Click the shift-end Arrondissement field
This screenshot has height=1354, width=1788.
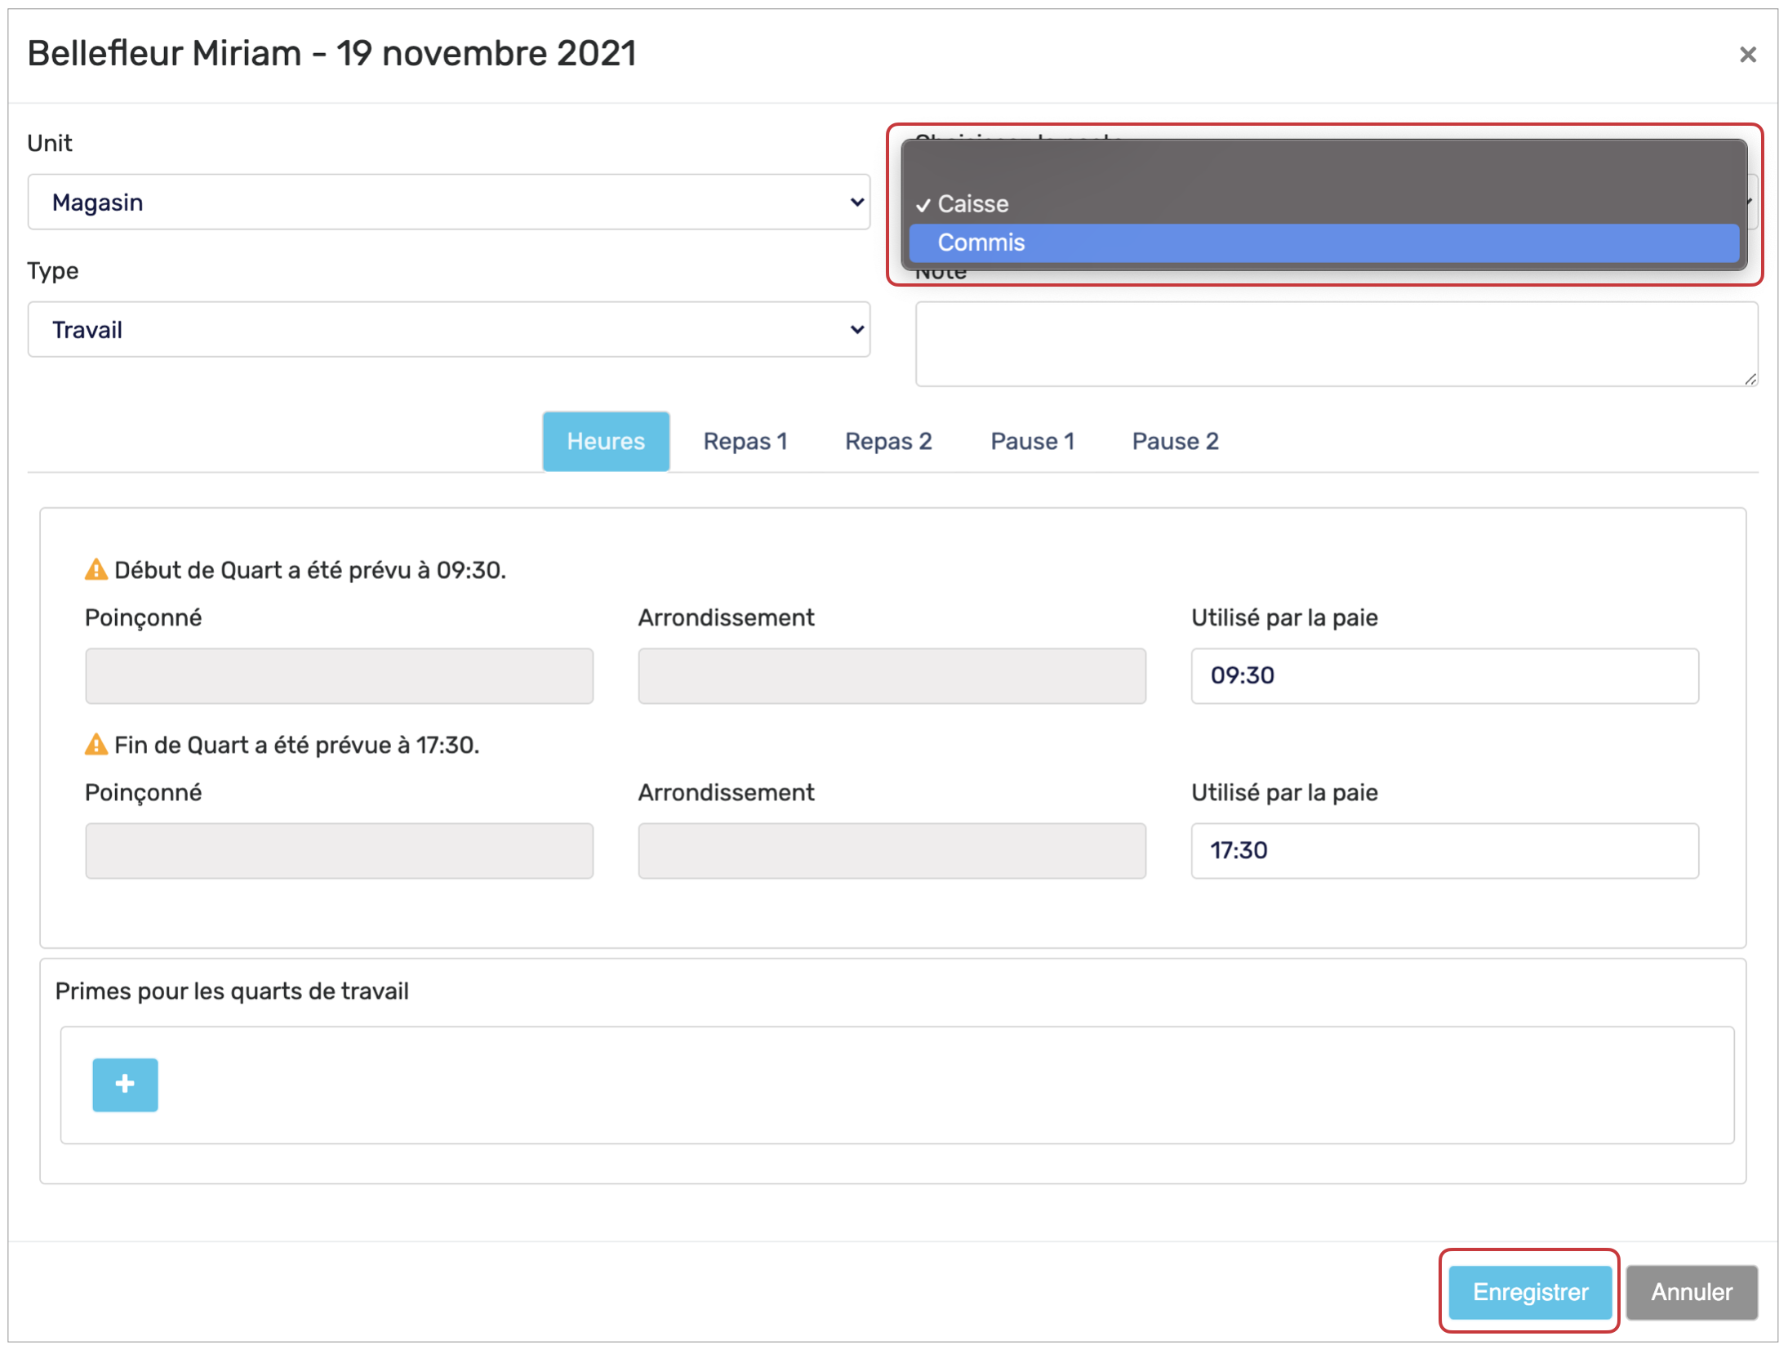coord(892,850)
